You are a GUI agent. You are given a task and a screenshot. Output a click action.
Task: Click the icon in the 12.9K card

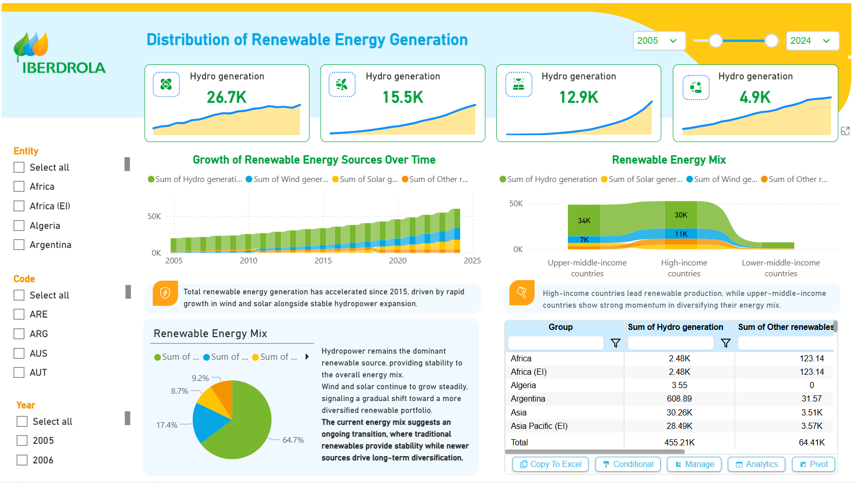click(x=518, y=85)
